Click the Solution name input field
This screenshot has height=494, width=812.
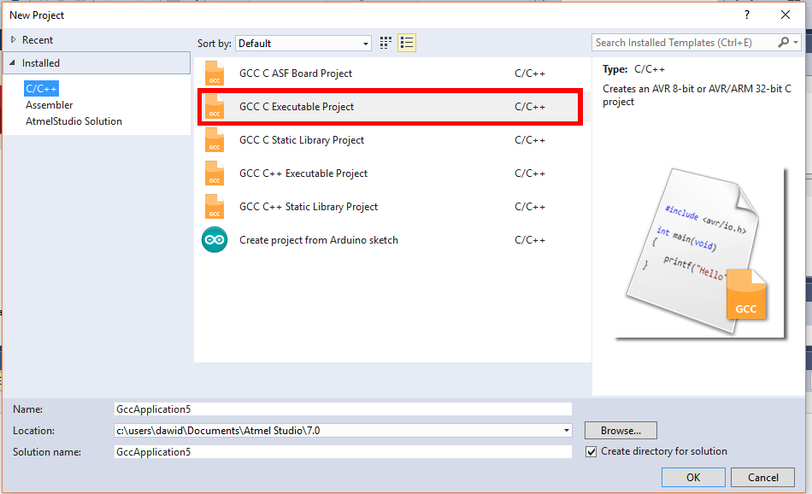[343, 452]
